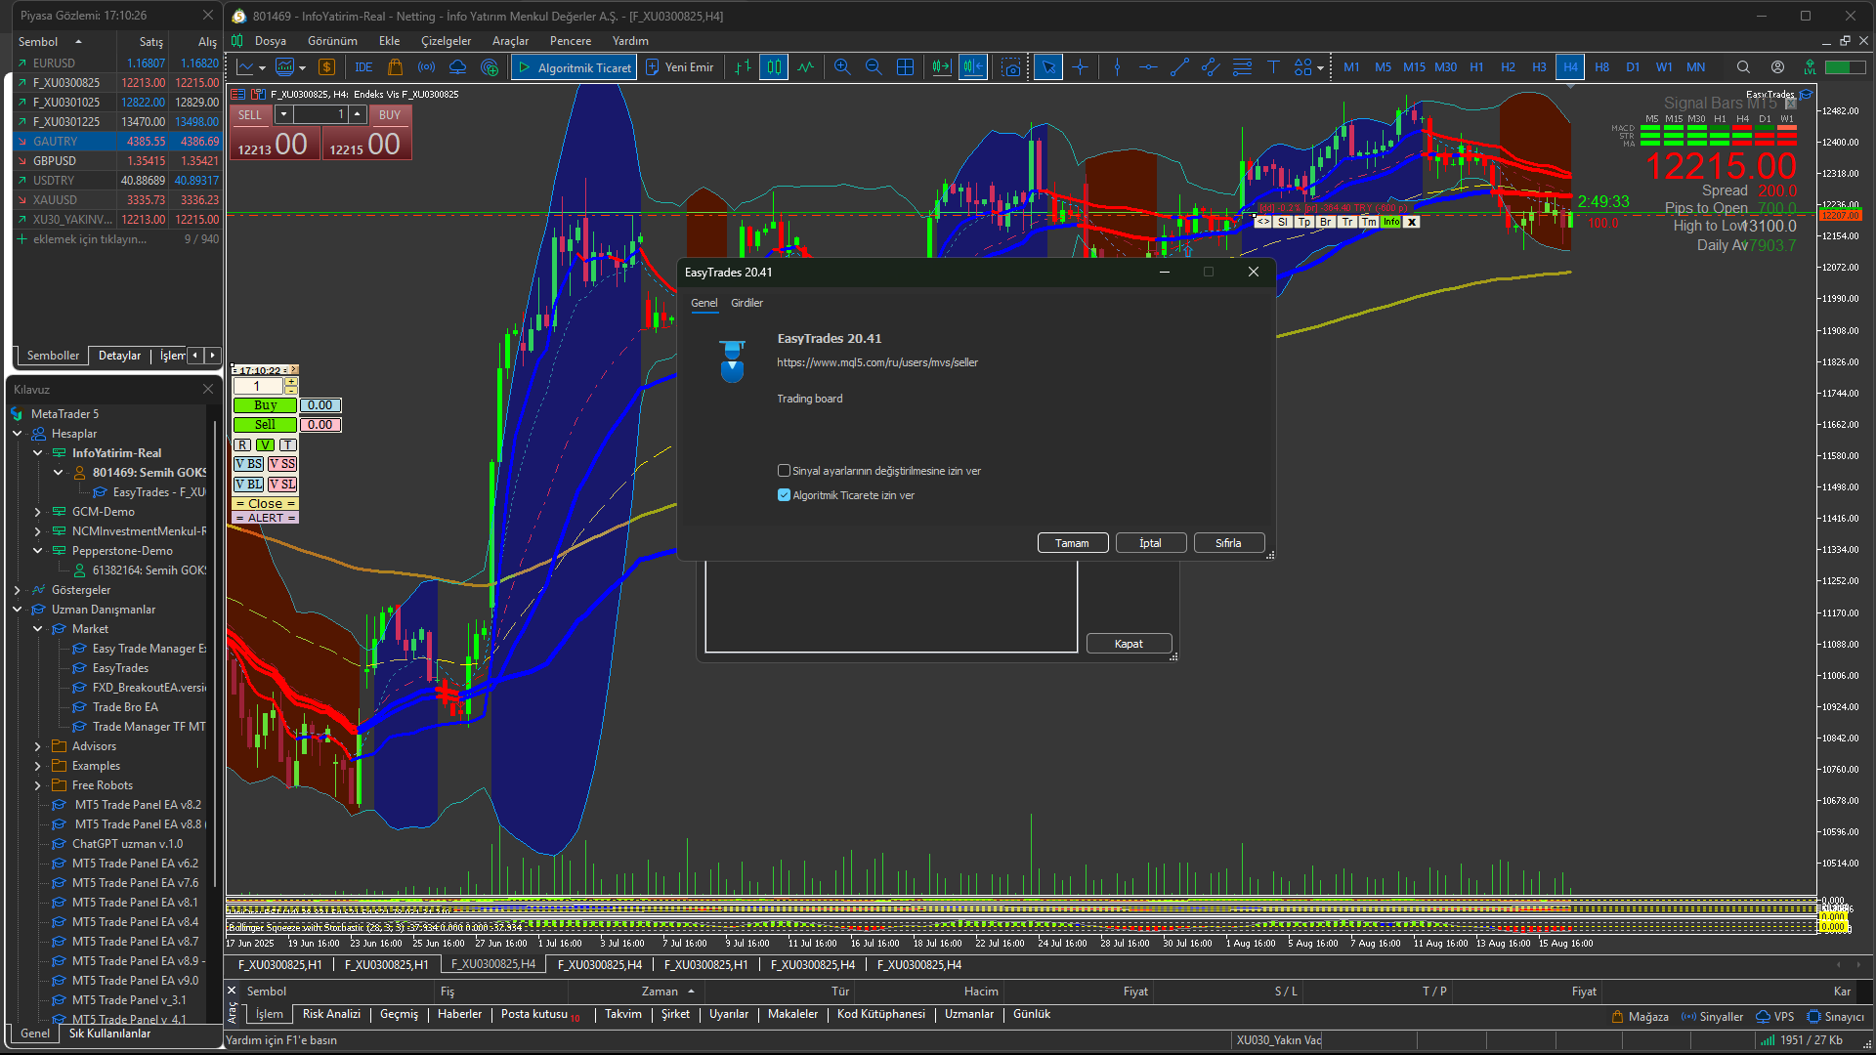Switch to the Girdiler tab
The width and height of the screenshot is (1876, 1055).
point(746,303)
